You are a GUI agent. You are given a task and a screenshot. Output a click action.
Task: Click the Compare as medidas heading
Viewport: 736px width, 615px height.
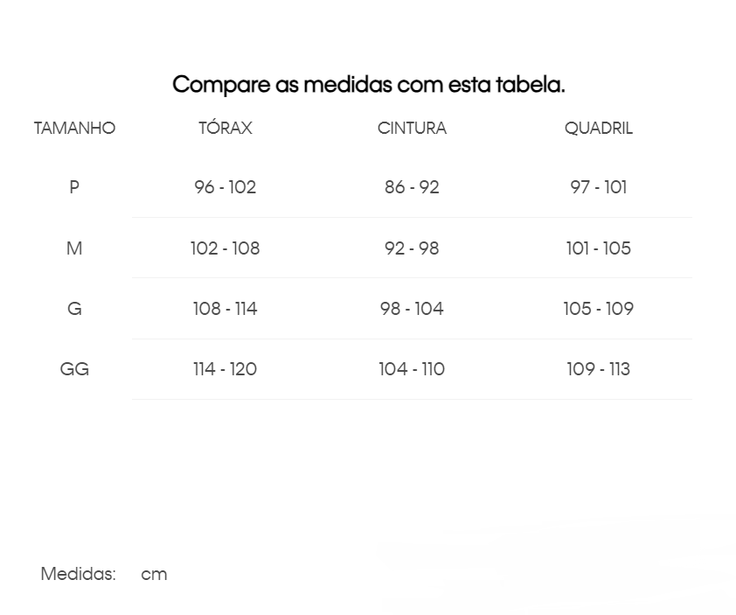coord(369,85)
